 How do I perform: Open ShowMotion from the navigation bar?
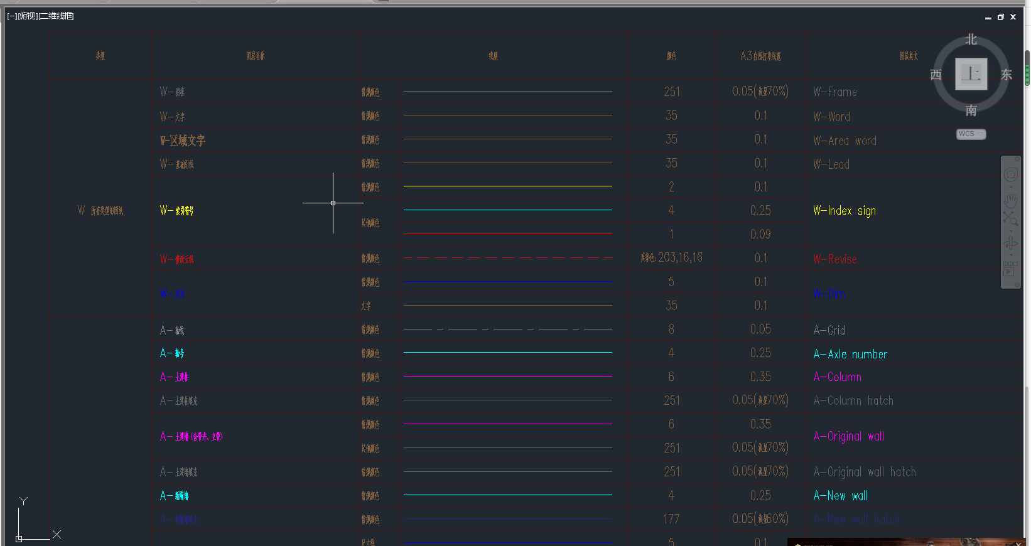tap(1010, 269)
